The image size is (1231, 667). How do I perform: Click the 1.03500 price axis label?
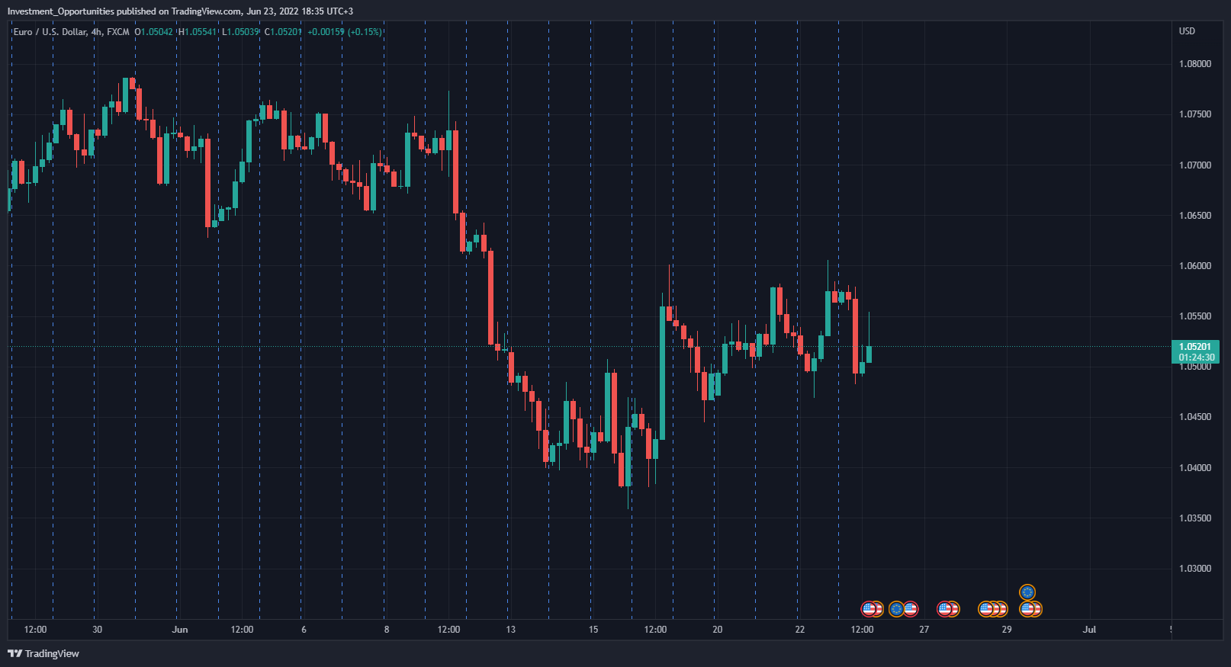tap(1195, 518)
